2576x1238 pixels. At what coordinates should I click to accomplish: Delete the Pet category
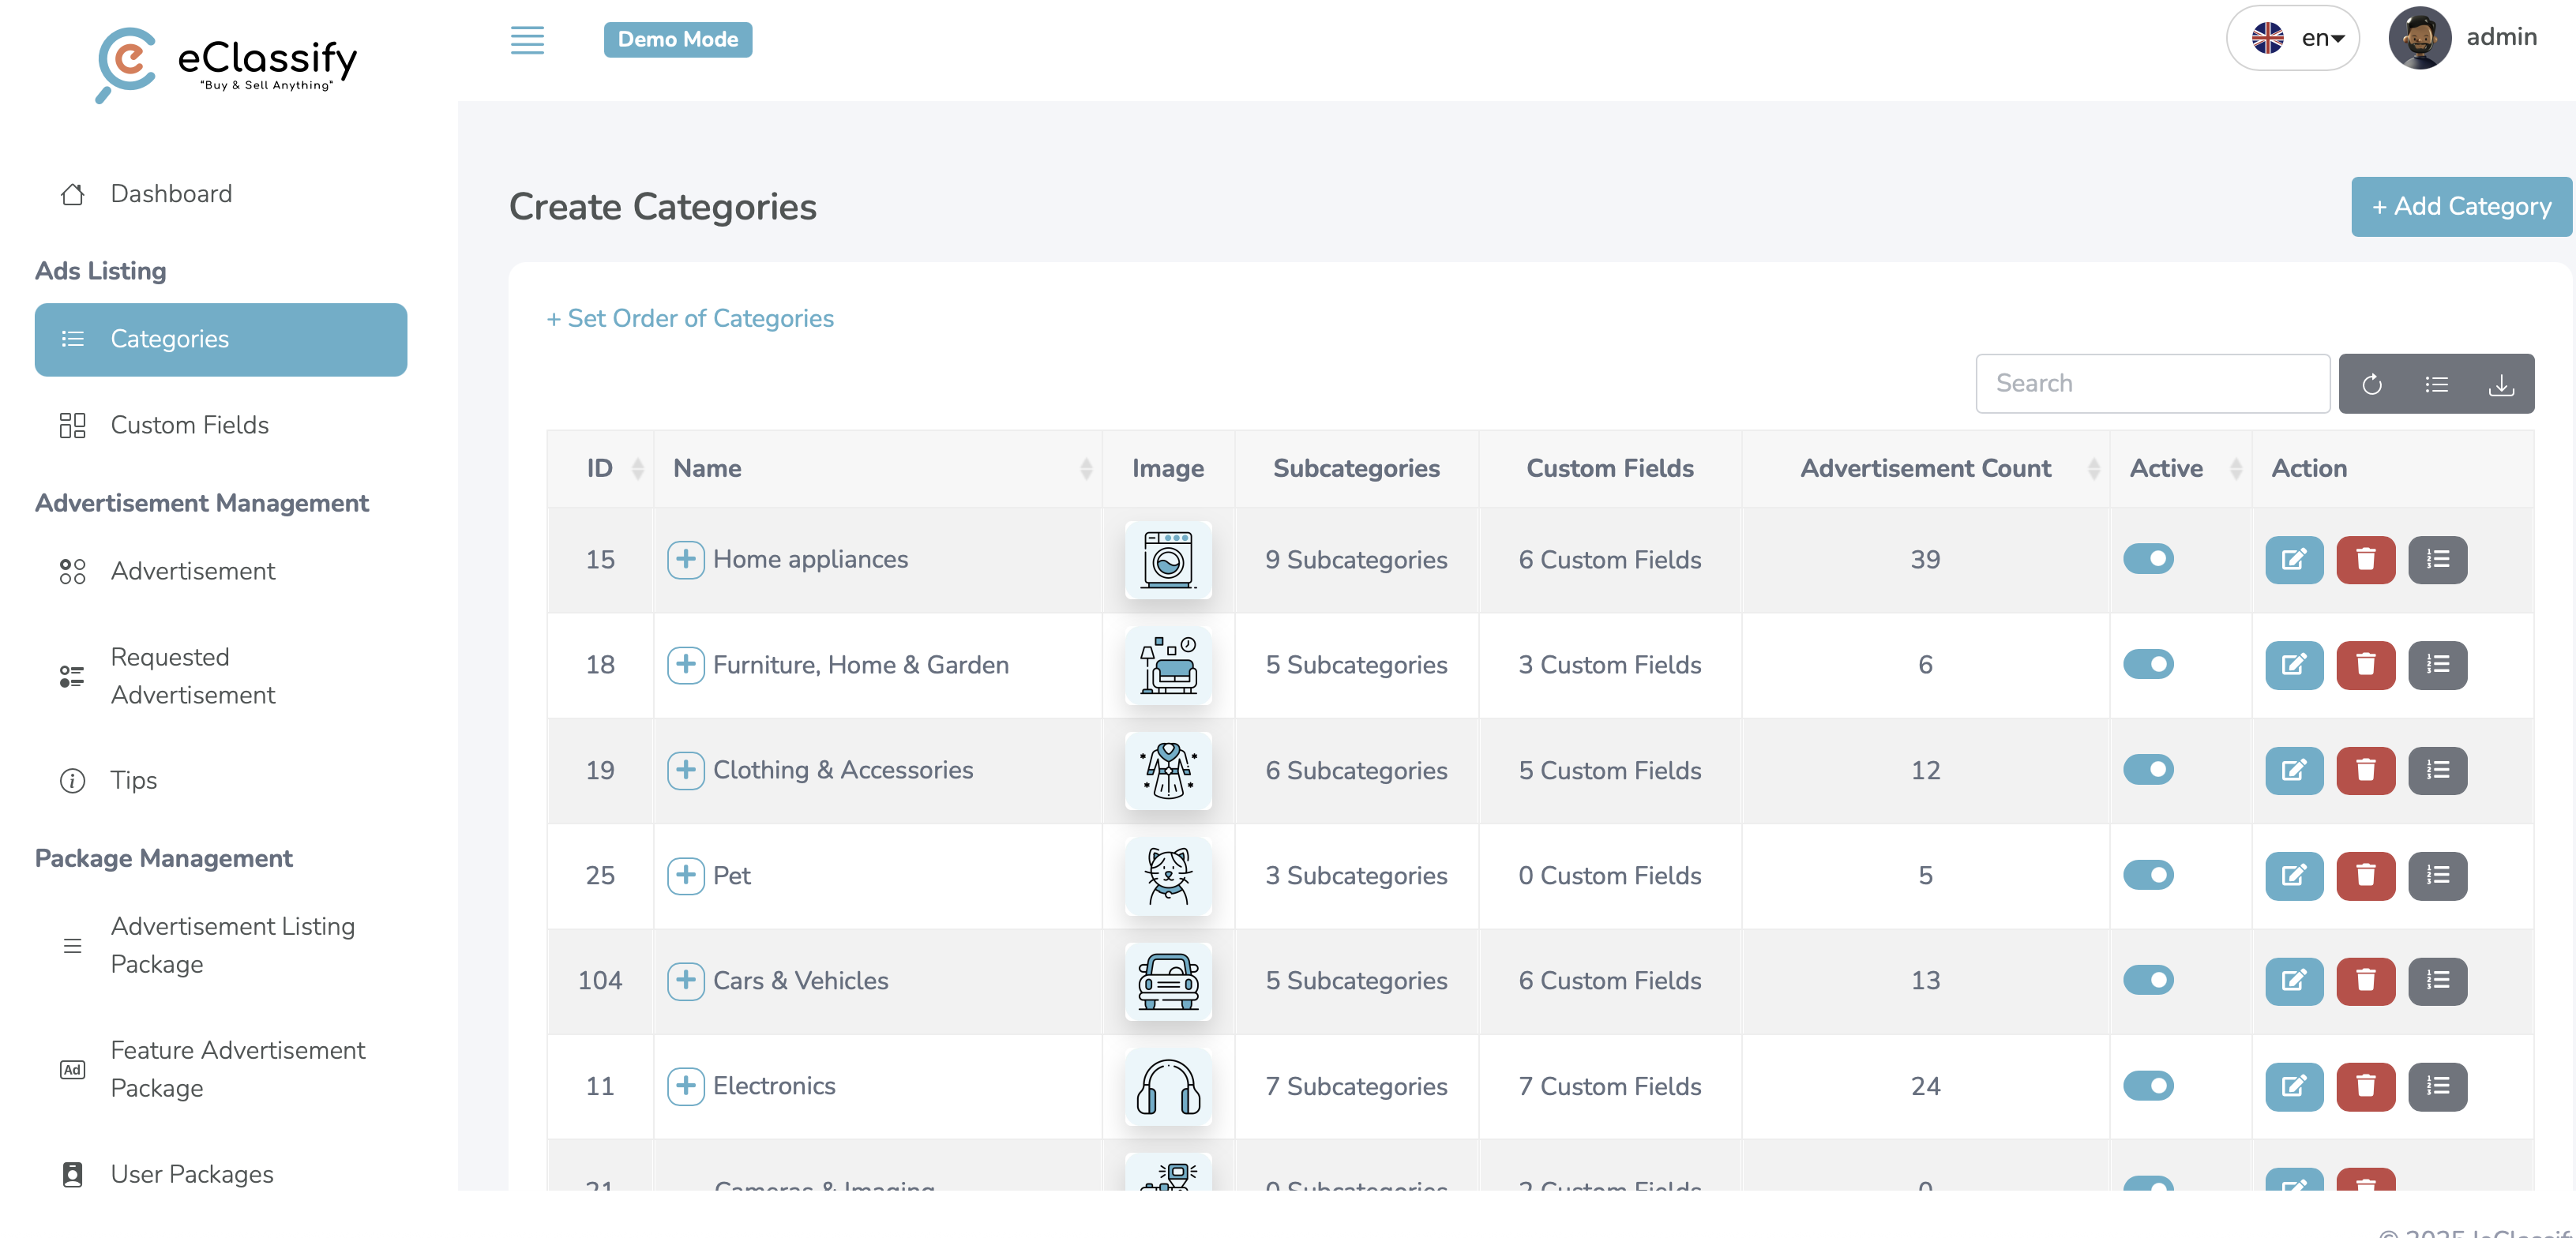click(2365, 875)
